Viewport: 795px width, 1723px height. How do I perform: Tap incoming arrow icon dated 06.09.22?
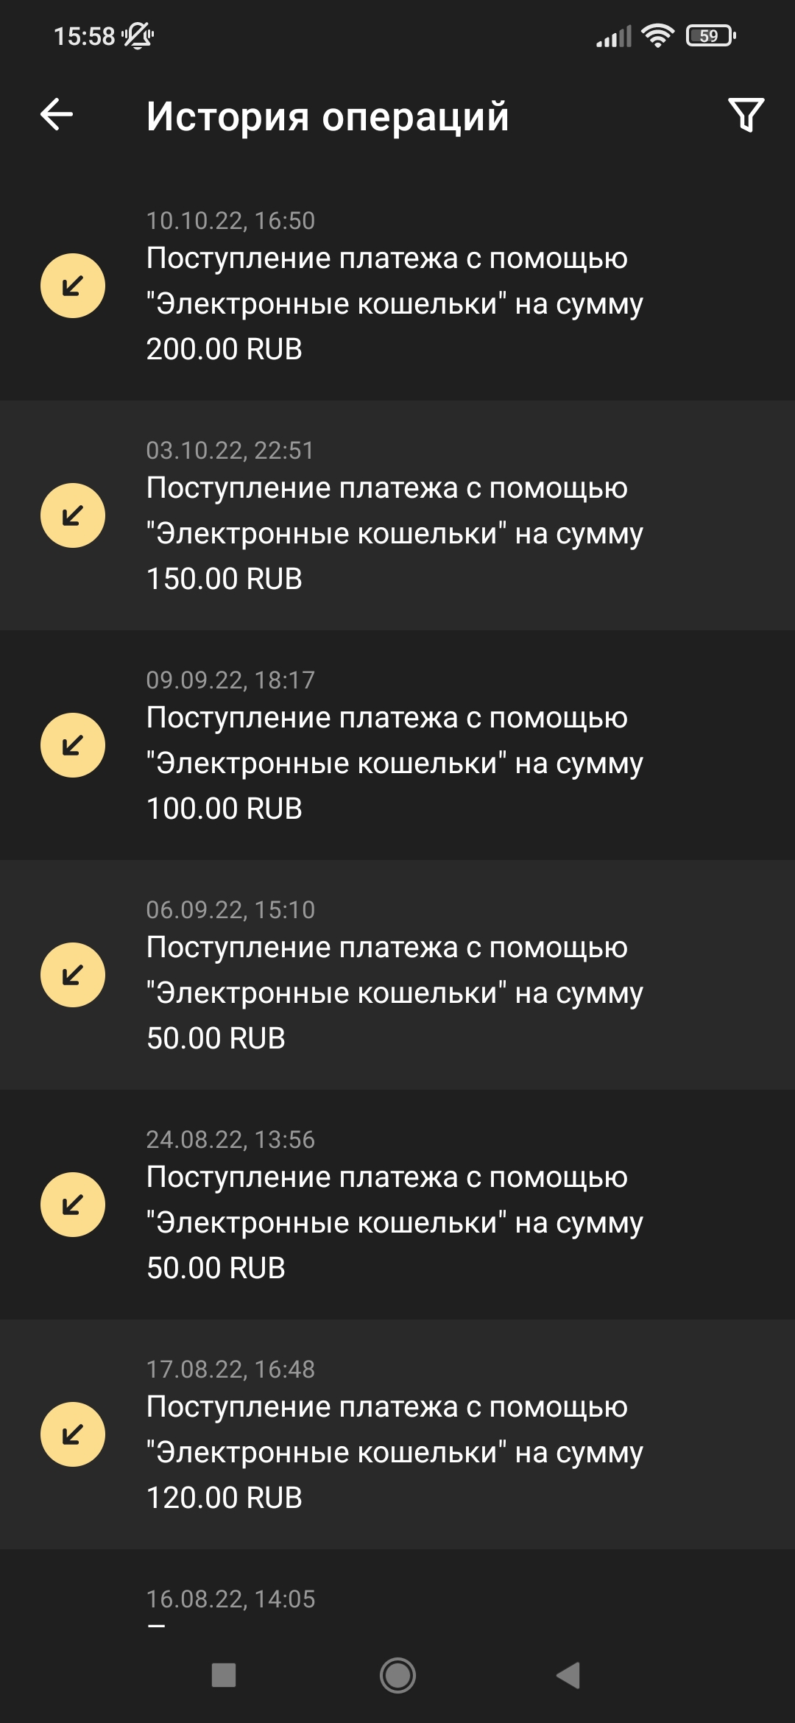click(73, 975)
